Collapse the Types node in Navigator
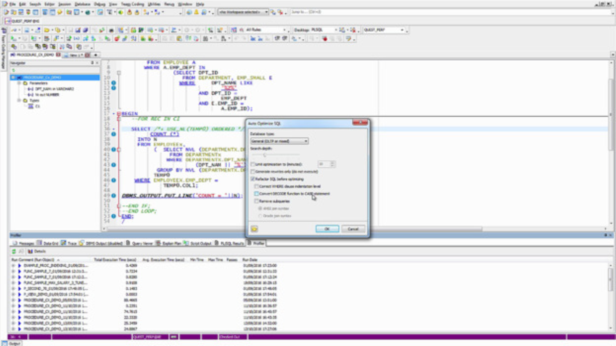The width and height of the screenshot is (616, 346). tap(19, 100)
